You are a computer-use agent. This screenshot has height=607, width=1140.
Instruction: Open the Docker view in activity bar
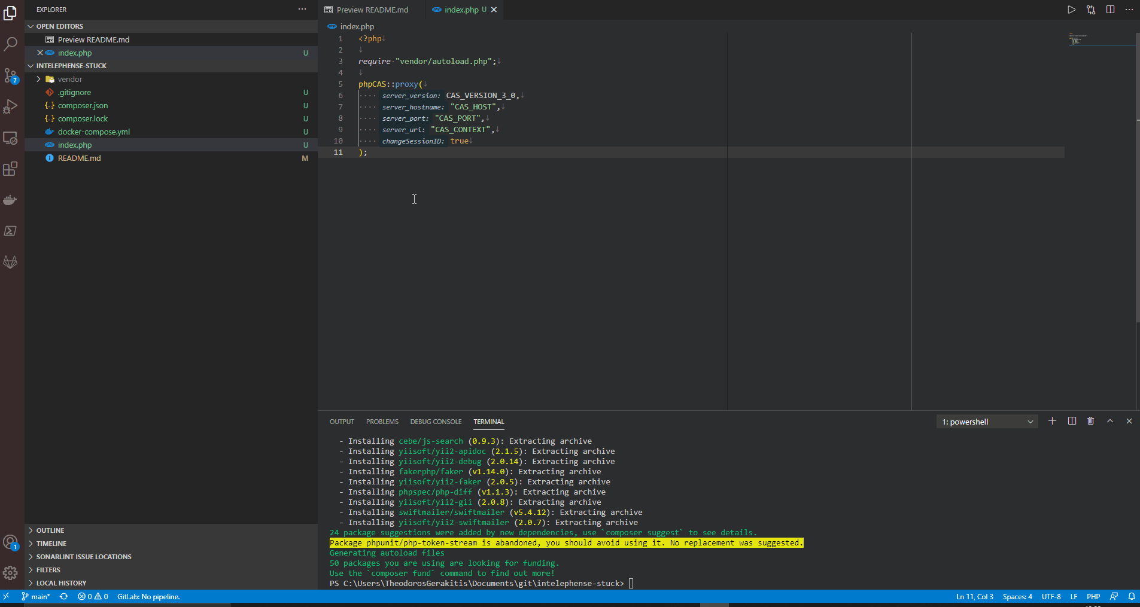(11, 200)
